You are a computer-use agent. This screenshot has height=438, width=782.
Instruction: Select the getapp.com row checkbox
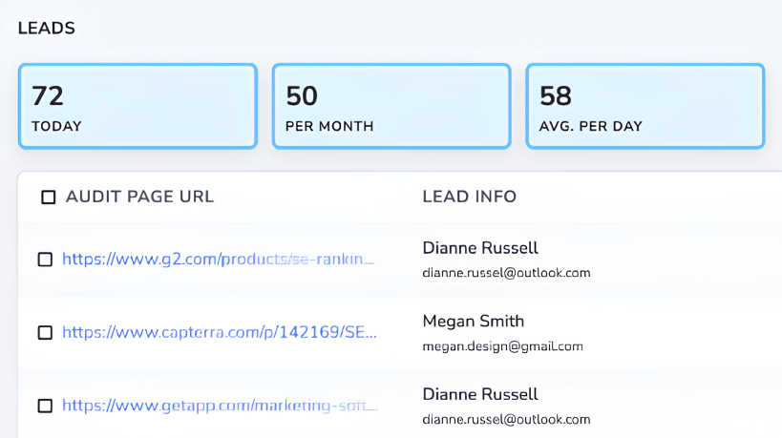pos(45,406)
